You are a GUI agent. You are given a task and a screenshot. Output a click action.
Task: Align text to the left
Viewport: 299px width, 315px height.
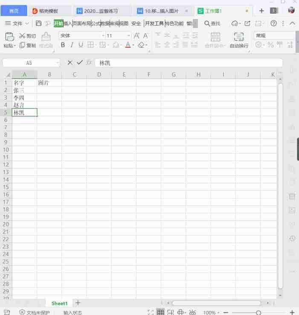158,44
